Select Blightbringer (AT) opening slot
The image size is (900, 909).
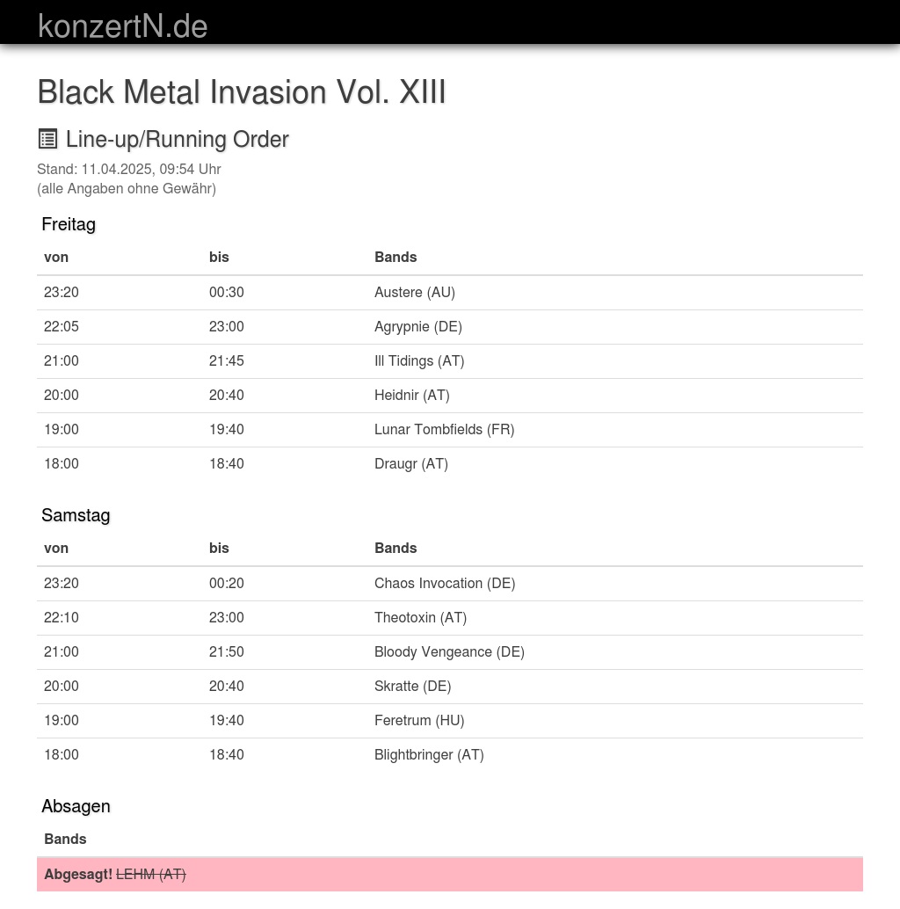coord(428,755)
